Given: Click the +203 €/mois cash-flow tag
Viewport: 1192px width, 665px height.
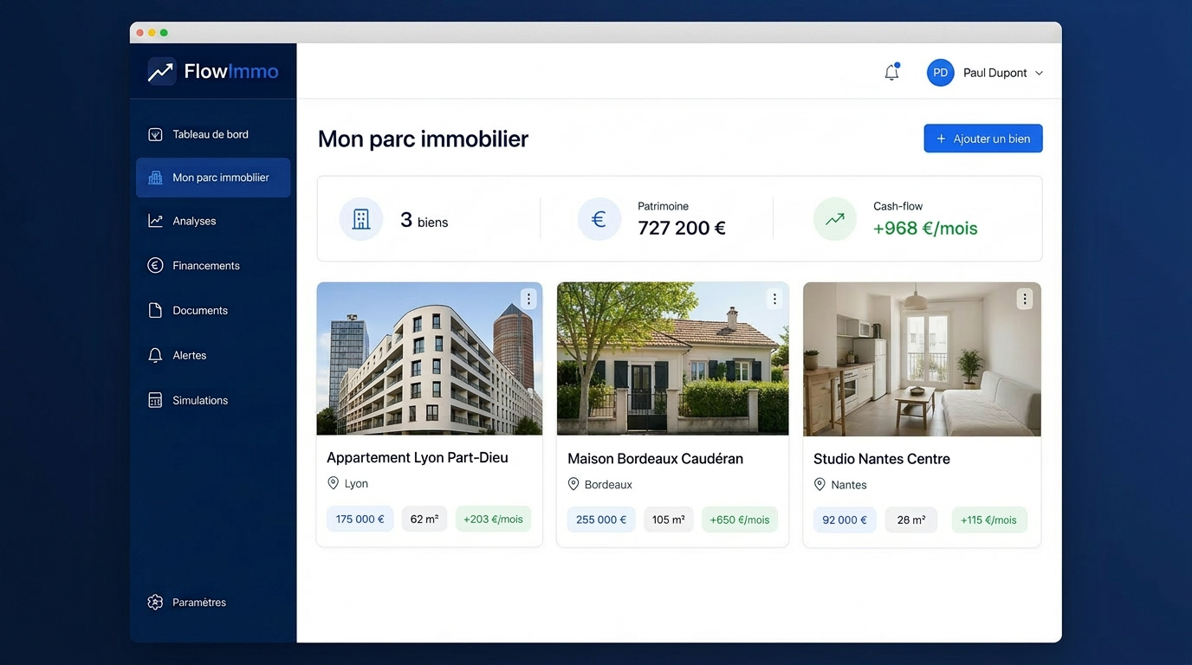Looking at the screenshot, I should click(493, 519).
